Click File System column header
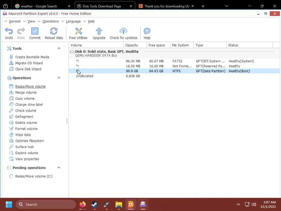The height and width of the screenshot is (211, 281). [182, 45]
